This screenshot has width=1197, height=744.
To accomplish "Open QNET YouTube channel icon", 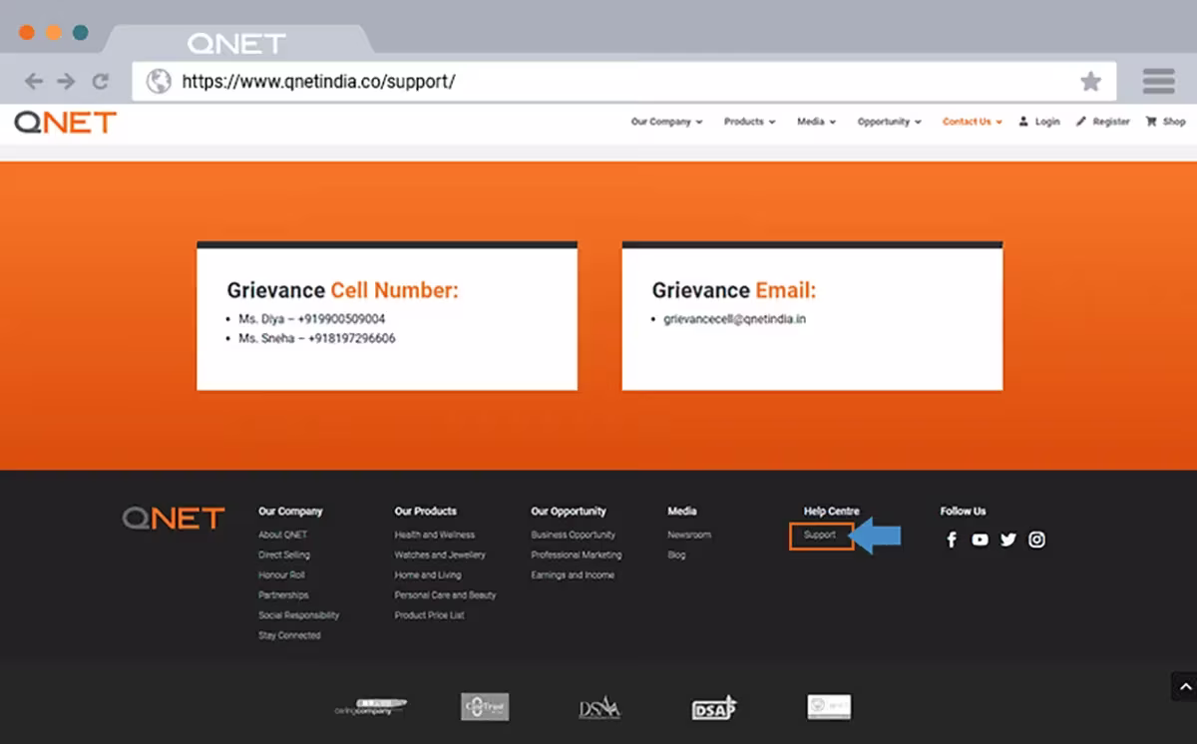I will pos(980,540).
